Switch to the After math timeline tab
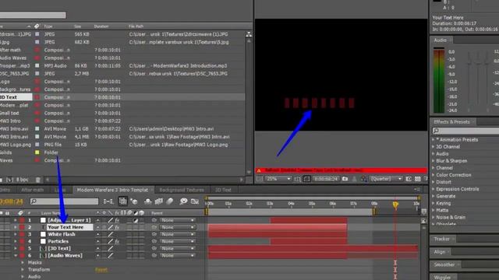Viewport: 499px width, 280px height. (32, 190)
